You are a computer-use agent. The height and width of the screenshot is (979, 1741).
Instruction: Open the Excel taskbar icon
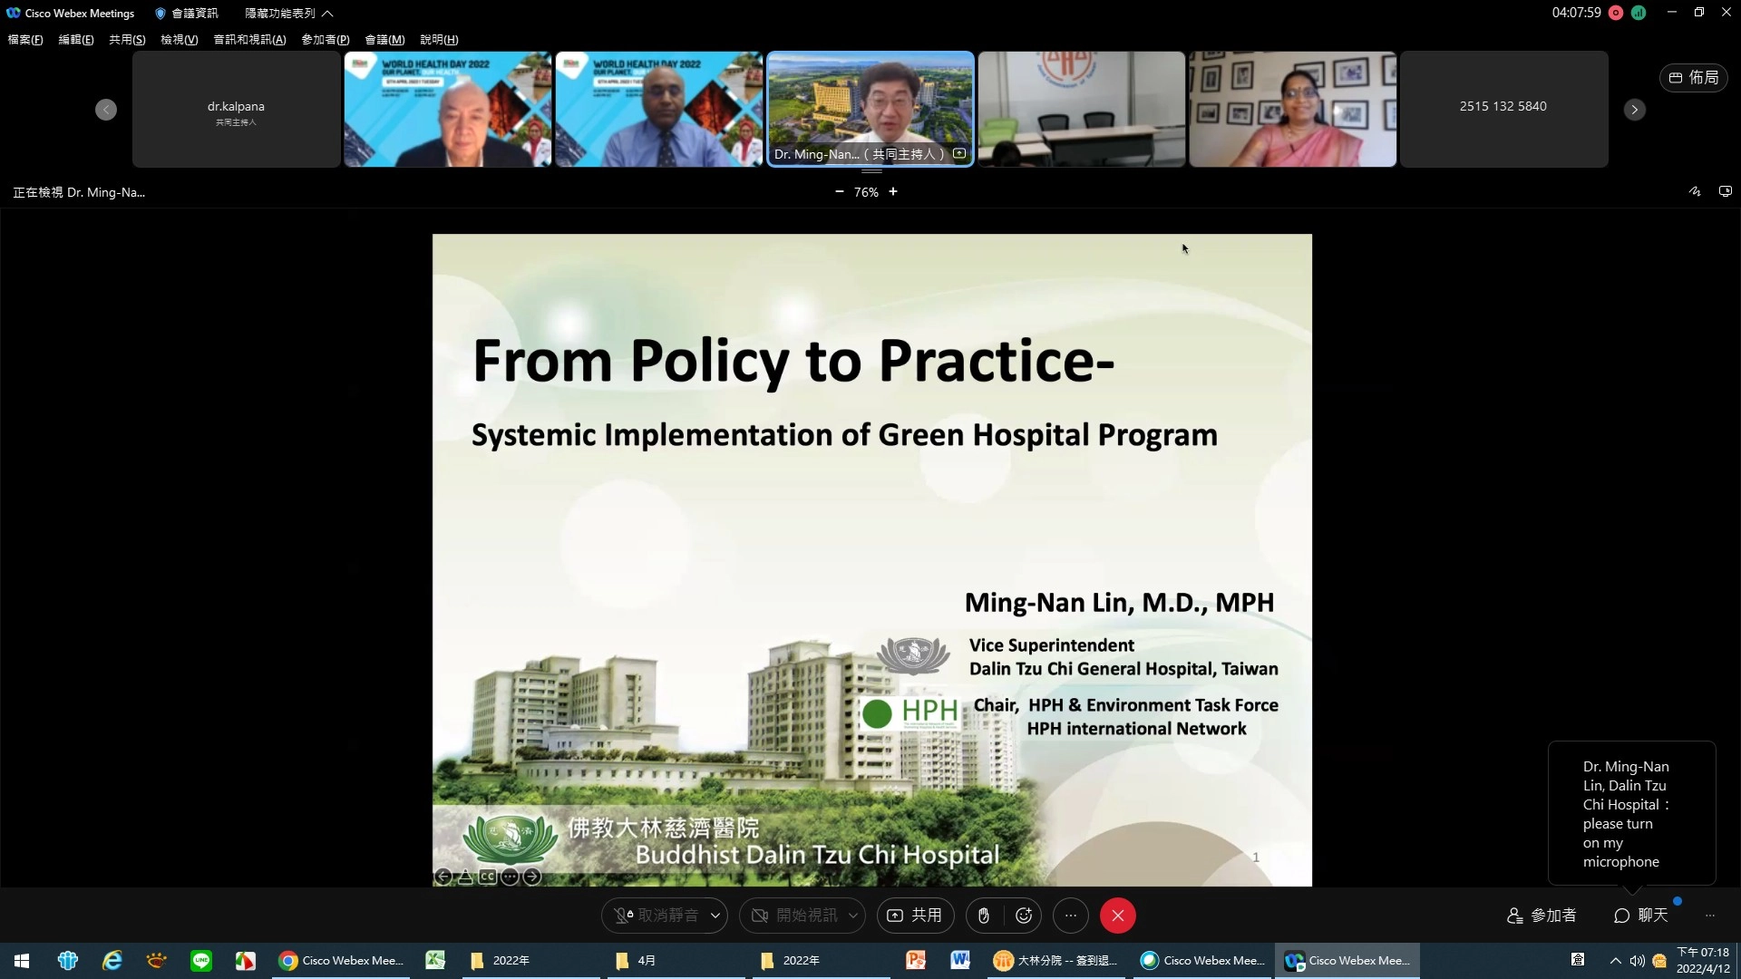point(435,961)
